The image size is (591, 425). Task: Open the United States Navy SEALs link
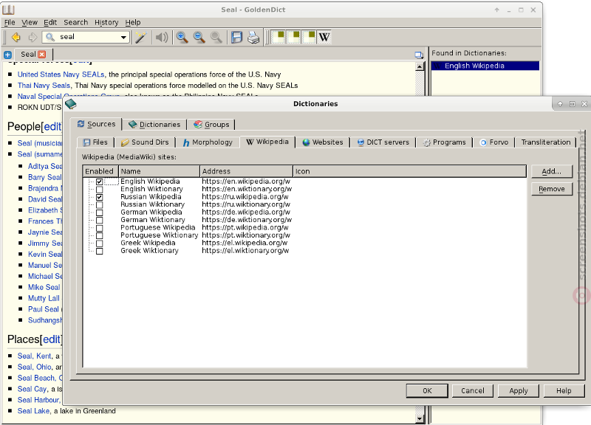[61, 75]
